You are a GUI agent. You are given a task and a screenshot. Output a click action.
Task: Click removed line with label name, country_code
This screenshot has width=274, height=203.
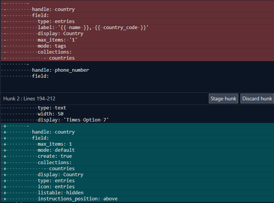pyautogui.click(x=137, y=28)
